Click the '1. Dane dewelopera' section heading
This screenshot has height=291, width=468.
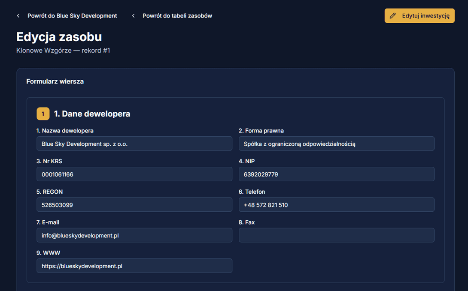[x=92, y=114]
